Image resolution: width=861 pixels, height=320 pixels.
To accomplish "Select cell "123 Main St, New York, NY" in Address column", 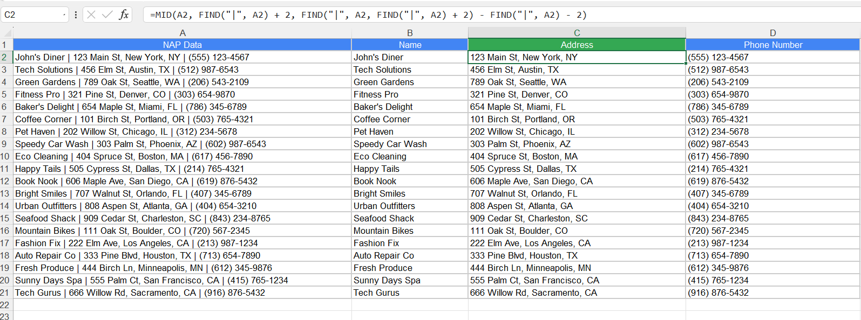I will click(x=577, y=57).
